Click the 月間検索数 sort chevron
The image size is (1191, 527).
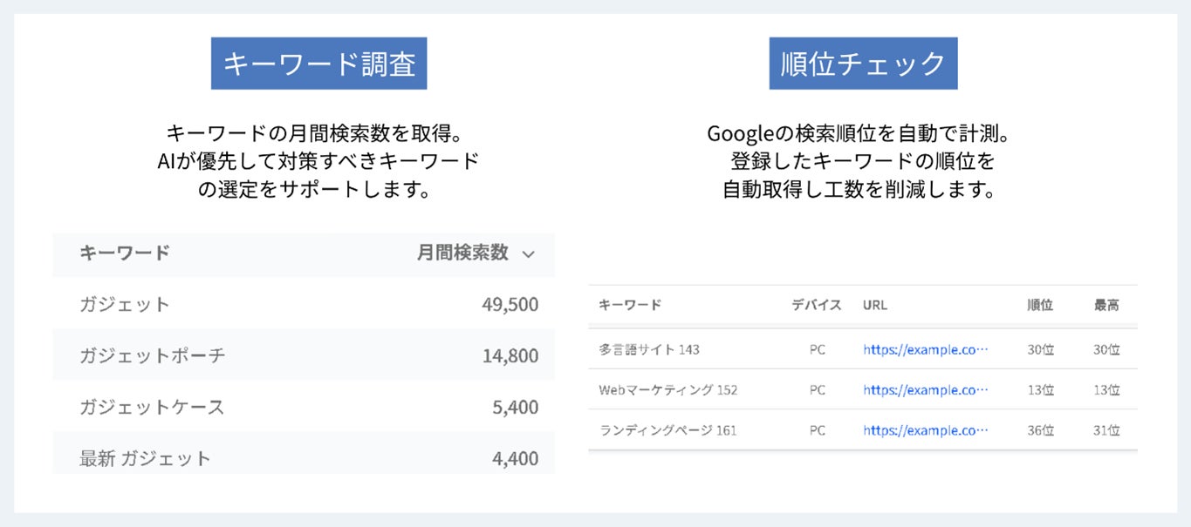(527, 254)
